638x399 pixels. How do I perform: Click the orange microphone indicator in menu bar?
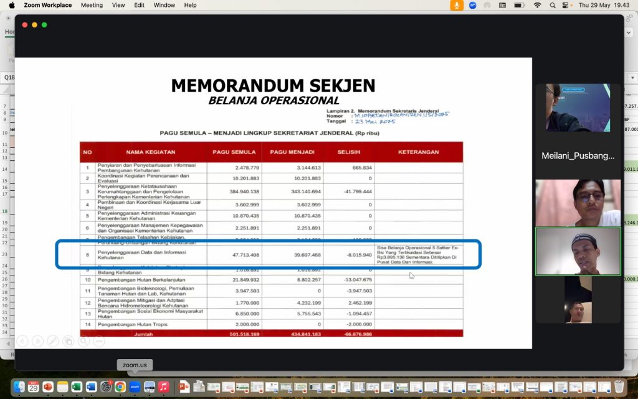tap(457, 5)
